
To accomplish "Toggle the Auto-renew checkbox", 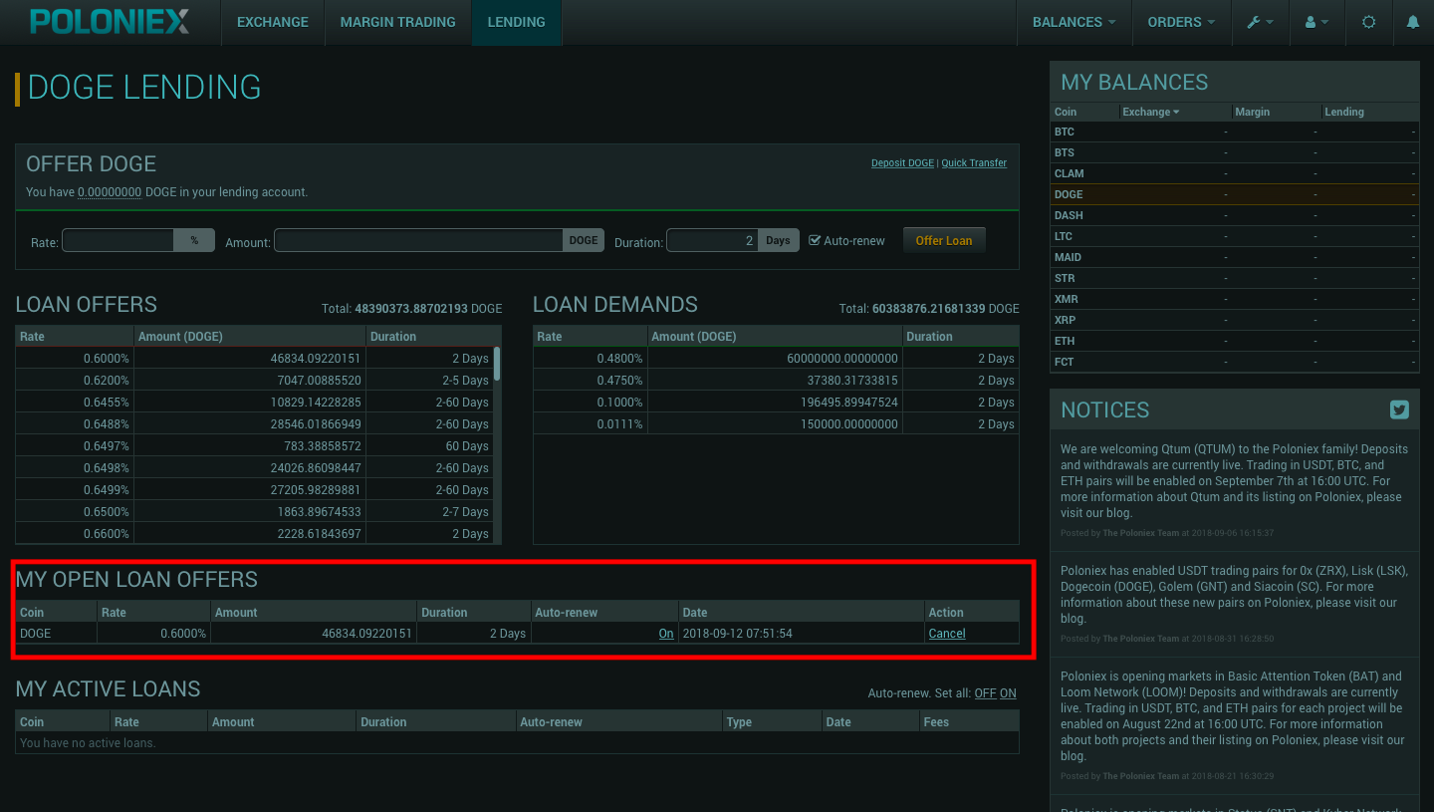I will point(815,240).
